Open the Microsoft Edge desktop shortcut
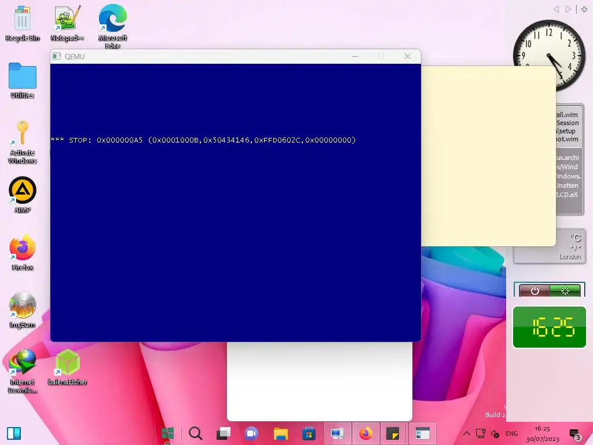The image size is (593, 445). click(x=112, y=27)
